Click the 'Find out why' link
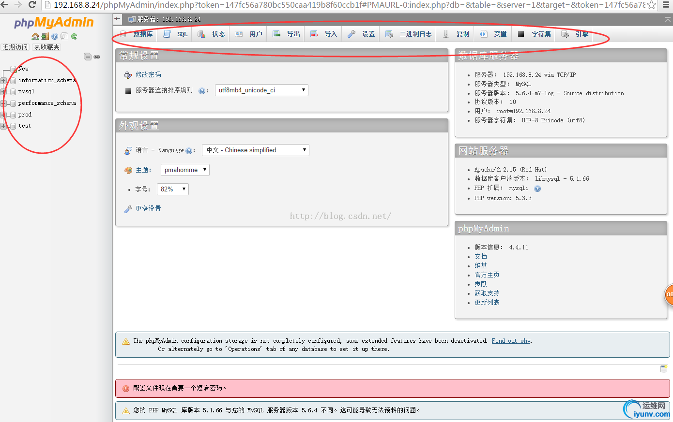The image size is (673, 422). 511,341
